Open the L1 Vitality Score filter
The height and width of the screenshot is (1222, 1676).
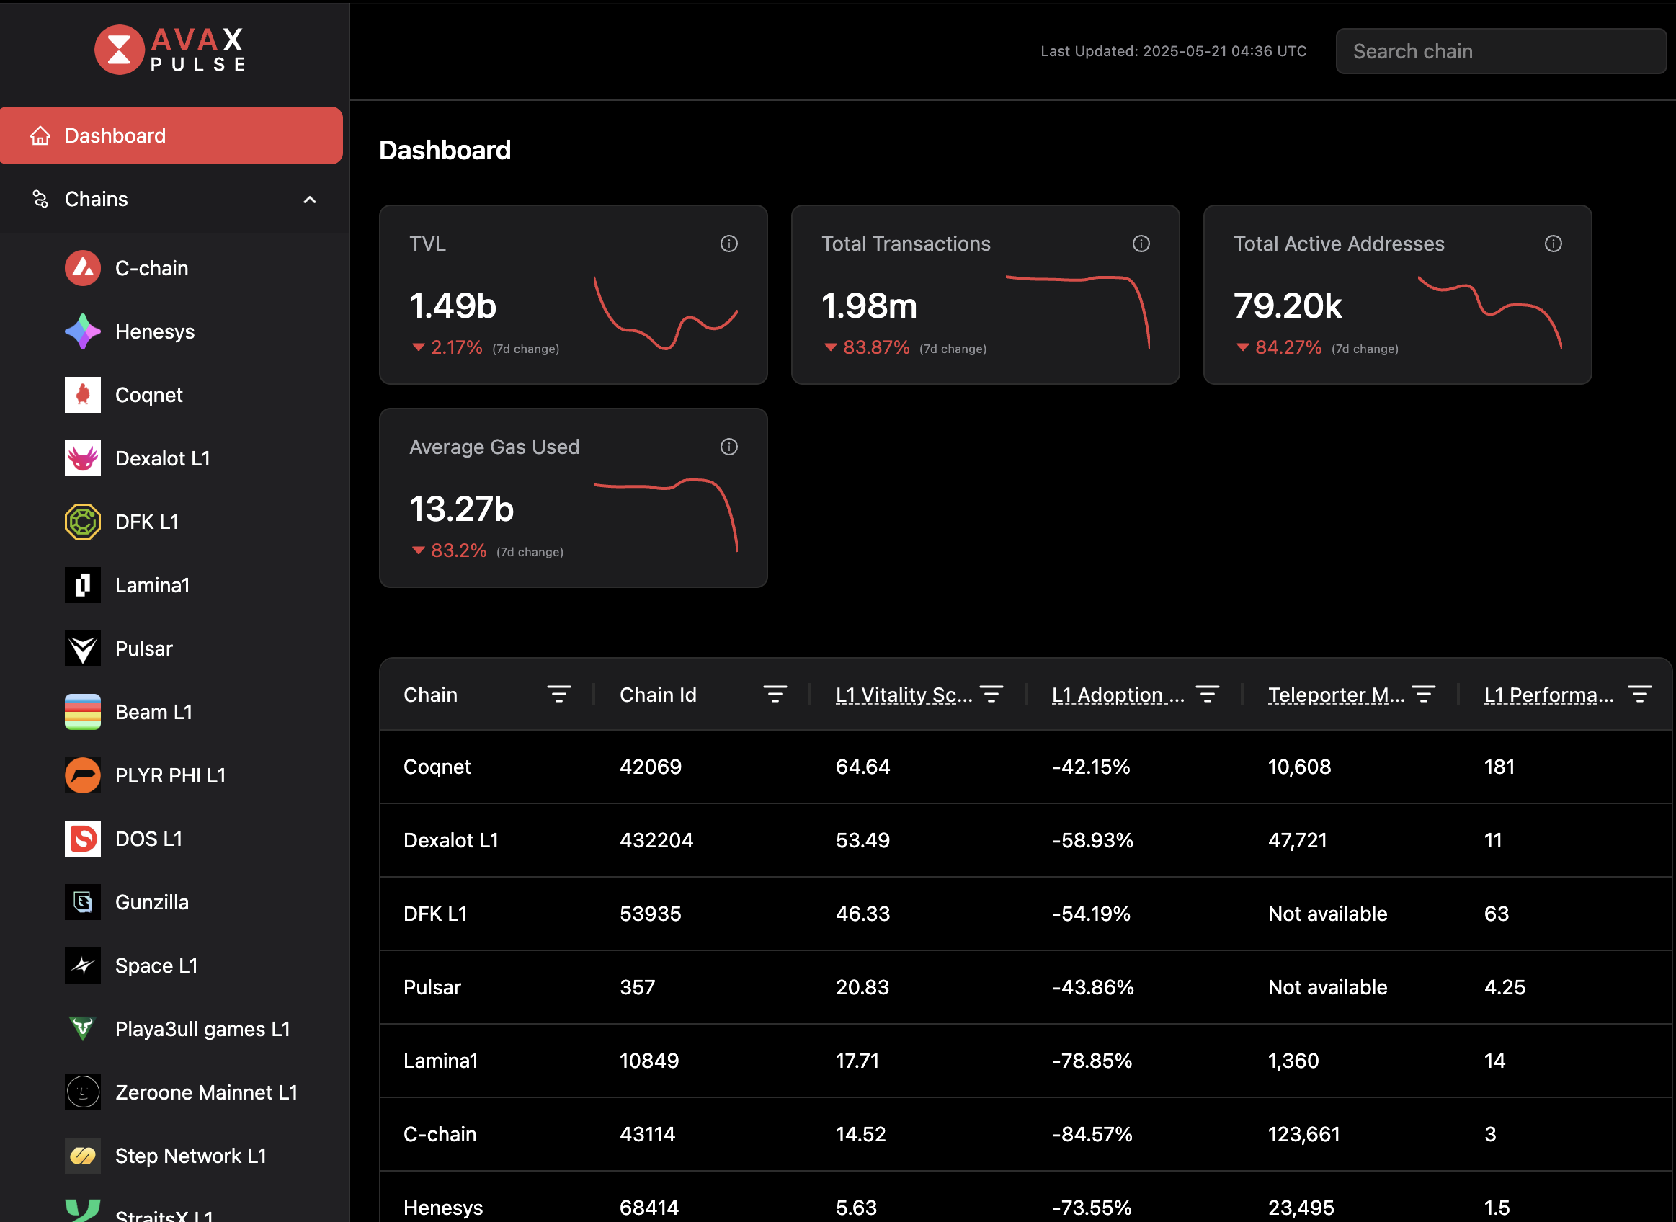click(x=991, y=694)
